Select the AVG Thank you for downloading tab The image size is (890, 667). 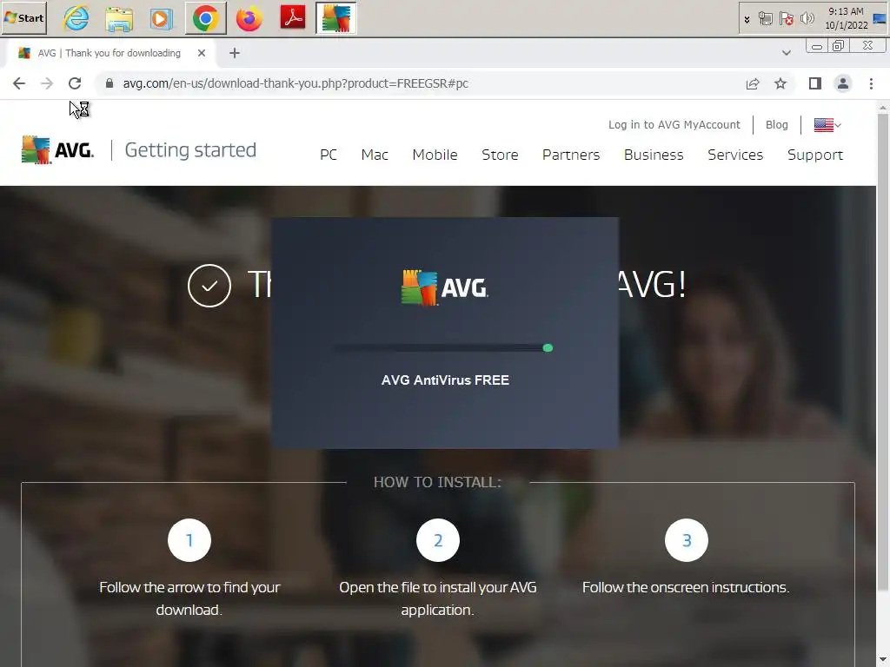108,53
